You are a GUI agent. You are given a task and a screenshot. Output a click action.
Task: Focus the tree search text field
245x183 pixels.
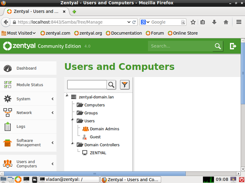coord(87,85)
